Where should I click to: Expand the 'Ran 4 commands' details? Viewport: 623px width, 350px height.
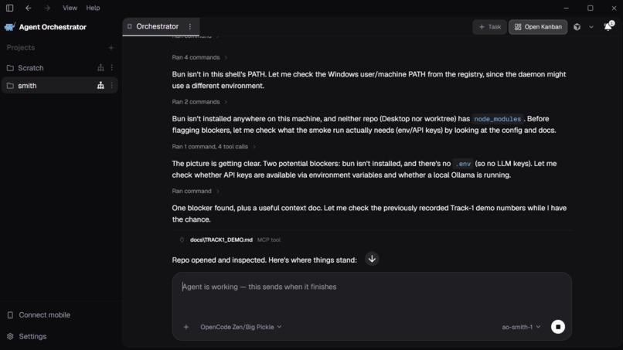tap(199, 57)
